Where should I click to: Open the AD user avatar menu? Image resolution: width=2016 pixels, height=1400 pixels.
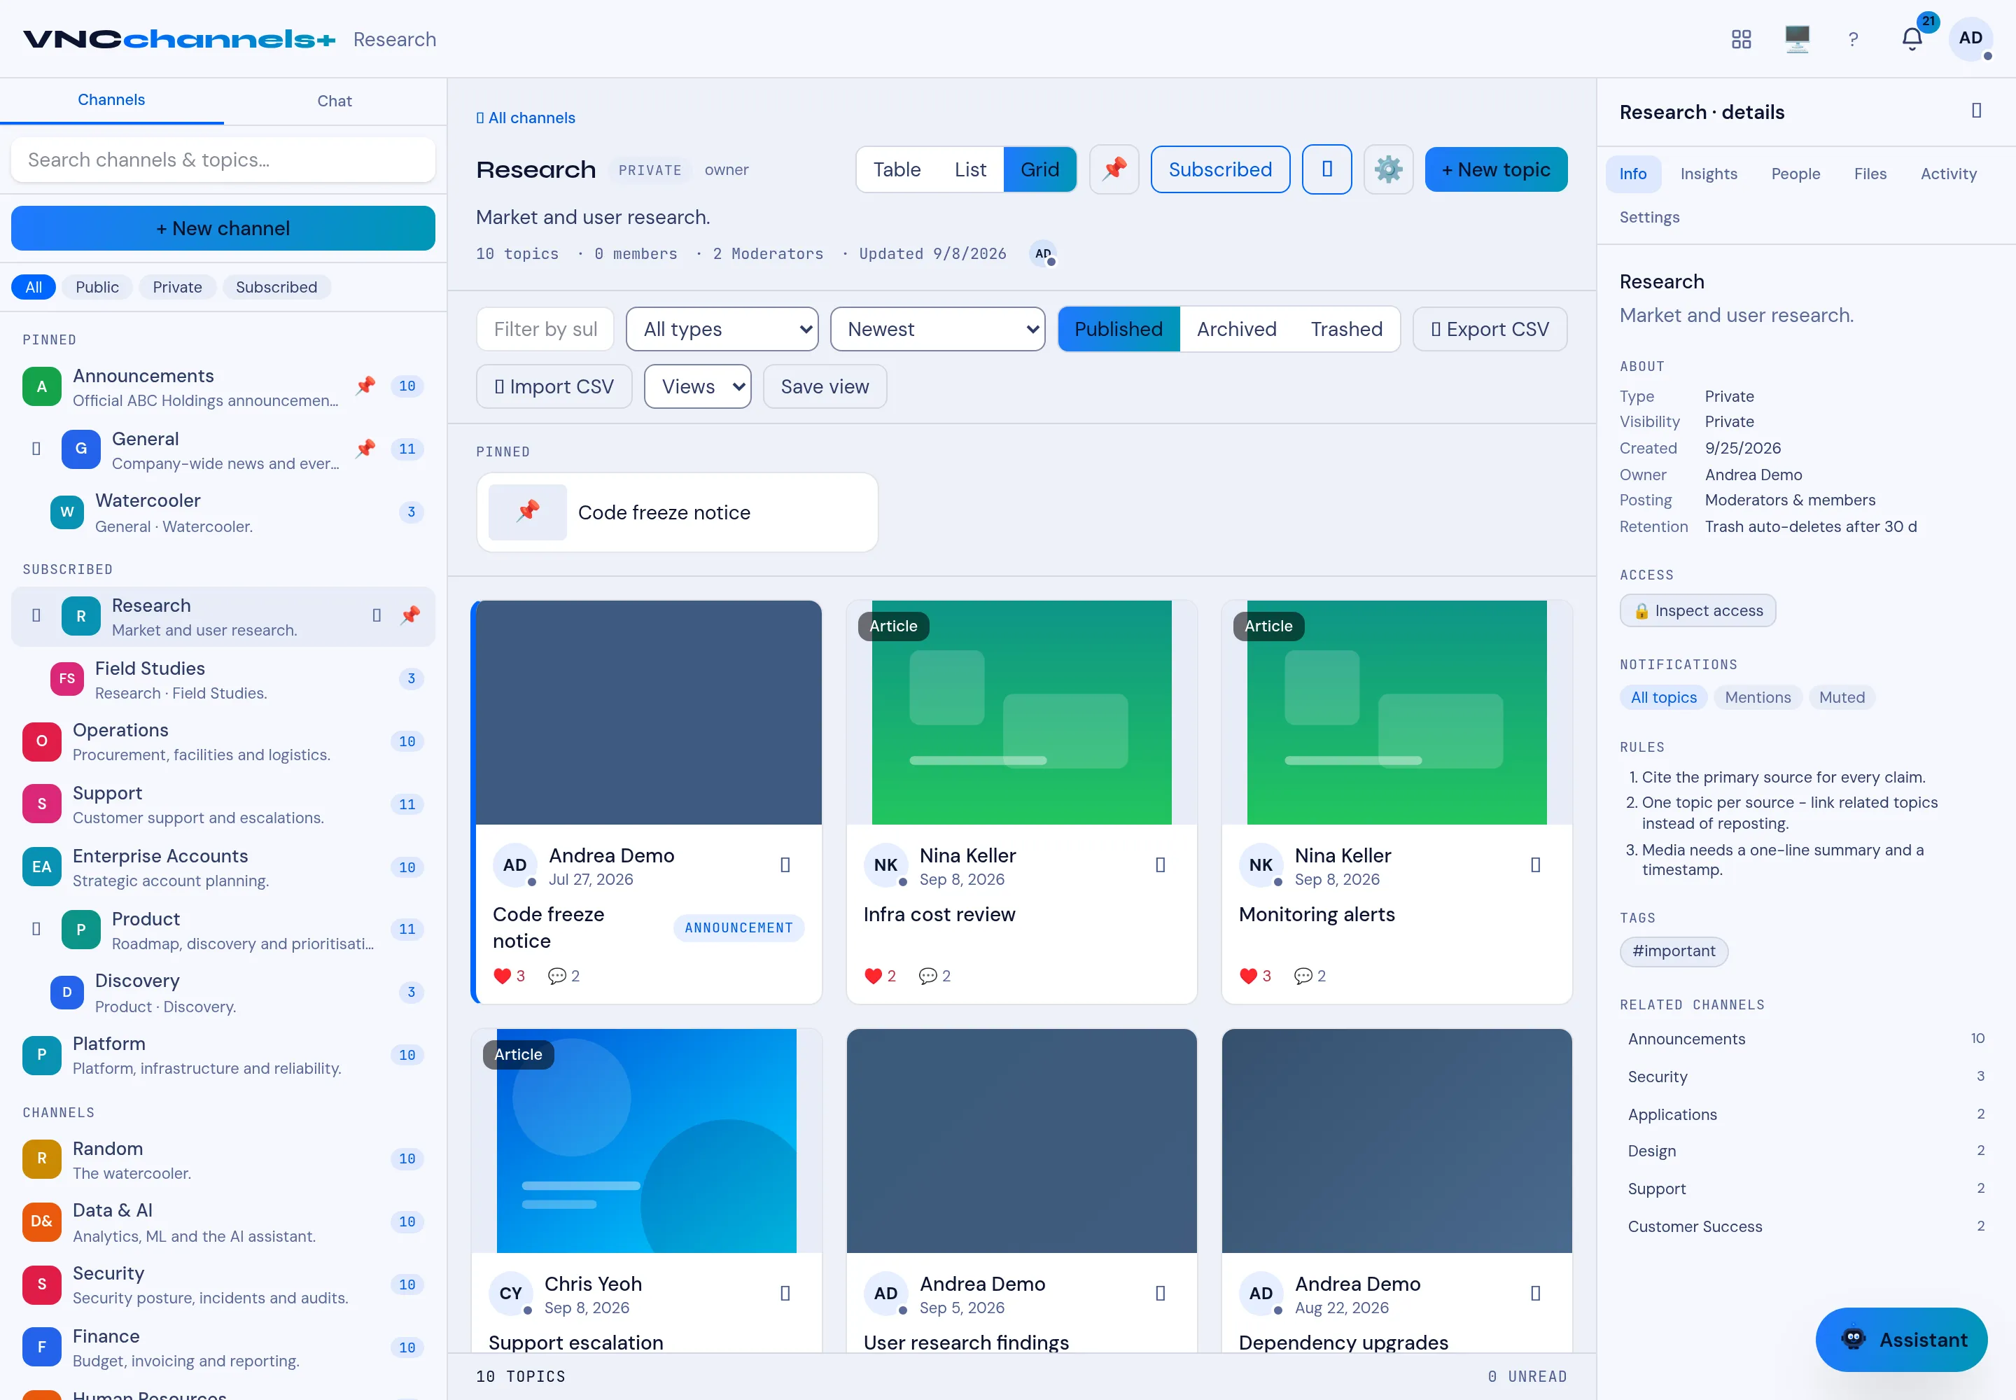1970,38
